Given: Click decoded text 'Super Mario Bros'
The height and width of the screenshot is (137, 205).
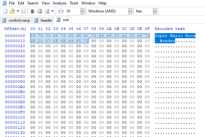Looking at the screenshot, I should click(x=175, y=36).
